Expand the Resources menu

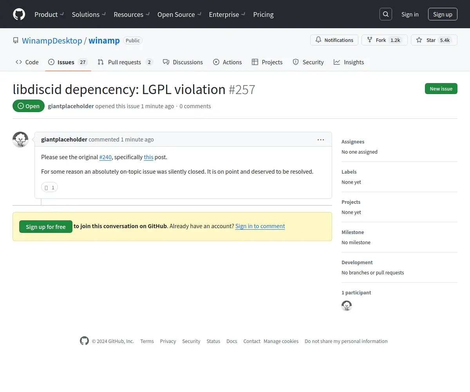[132, 15]
